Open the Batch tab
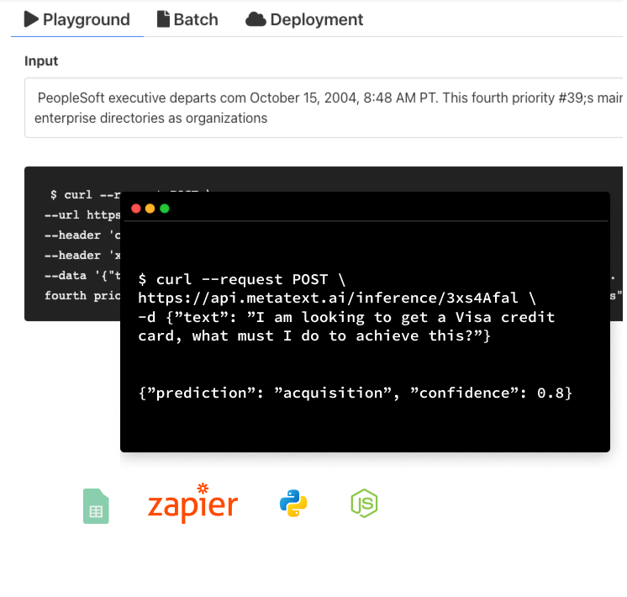The width and height of the screenshot is (627, 597). tap(195, 19)
